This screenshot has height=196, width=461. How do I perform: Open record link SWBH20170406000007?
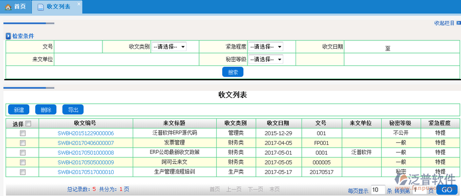pos(86,143)
